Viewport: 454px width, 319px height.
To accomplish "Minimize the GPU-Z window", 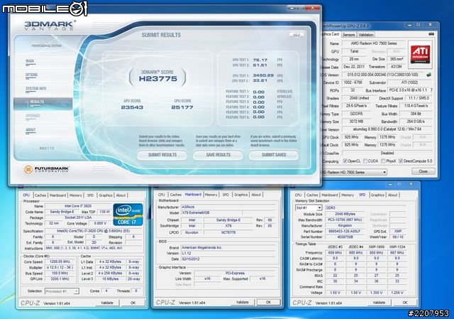I will [x=409, y=26].
